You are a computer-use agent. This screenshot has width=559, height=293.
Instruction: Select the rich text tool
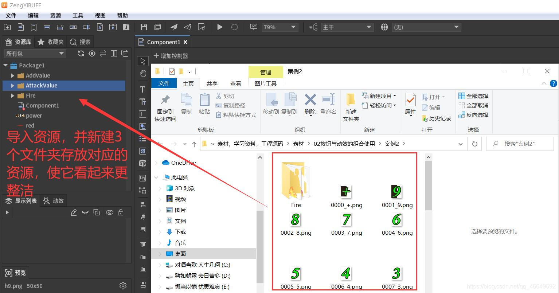click(143, 102)
